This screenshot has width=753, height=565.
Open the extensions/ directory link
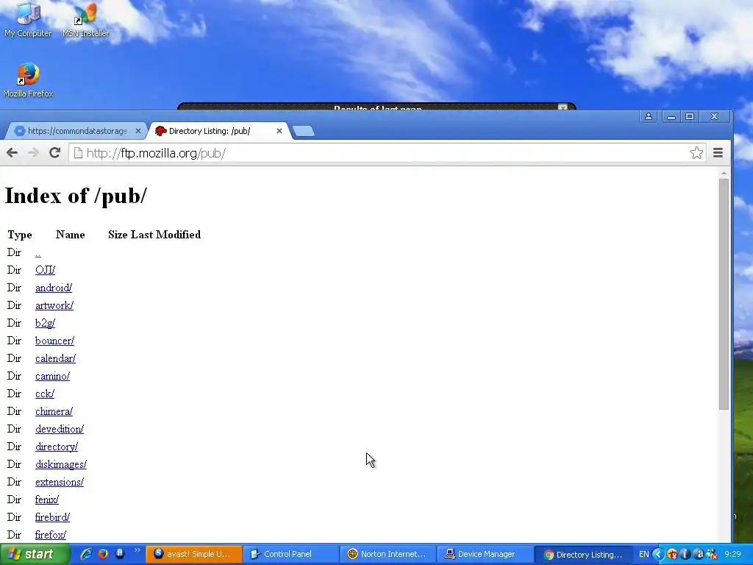point(60,482)
